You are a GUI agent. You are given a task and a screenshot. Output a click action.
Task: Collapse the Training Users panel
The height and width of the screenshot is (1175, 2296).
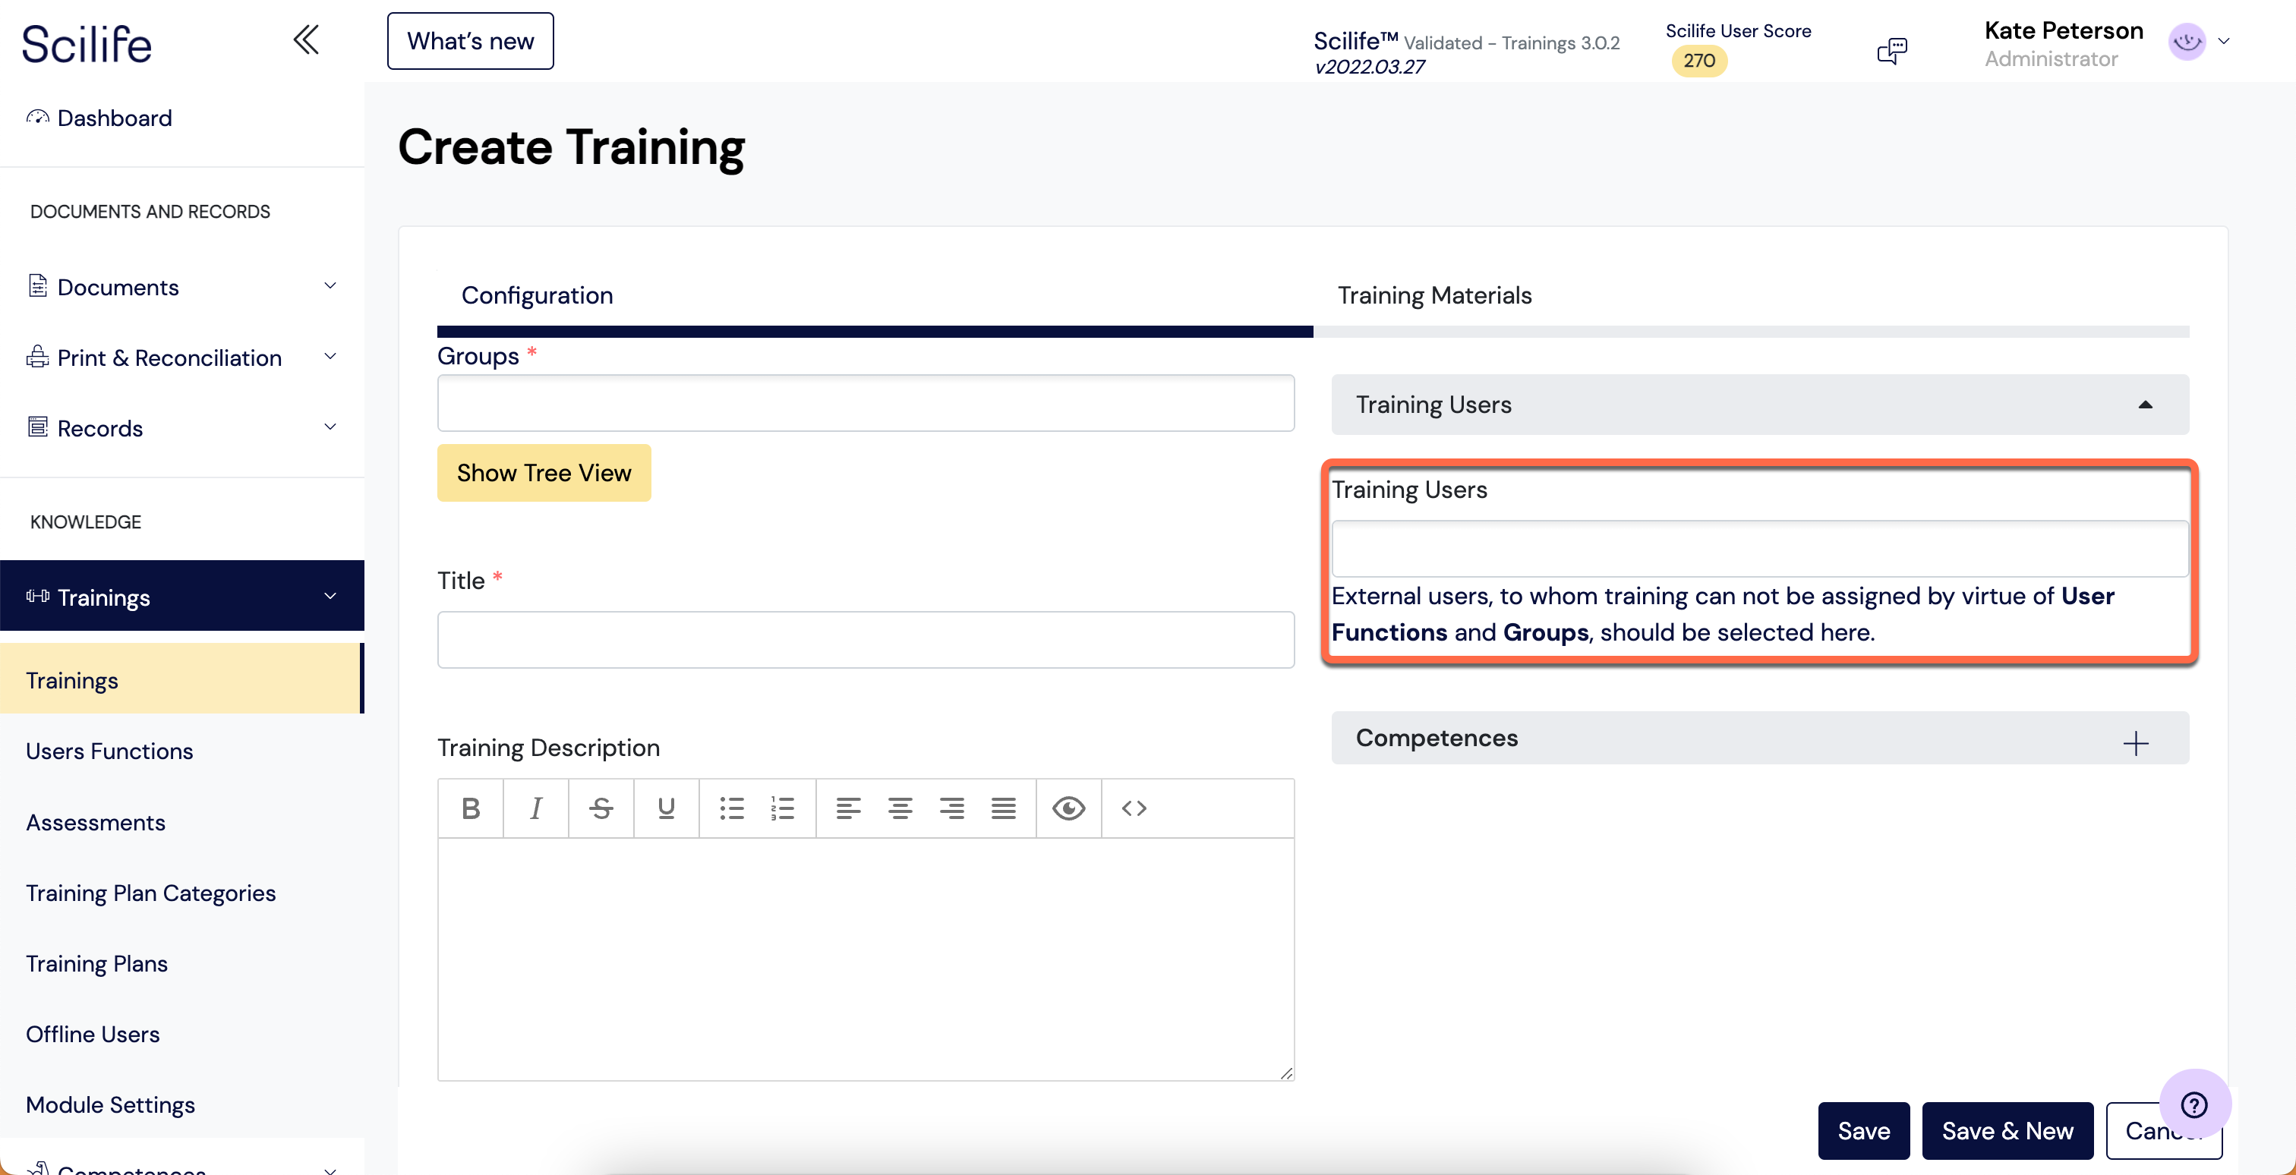[x=2144, y=405]
